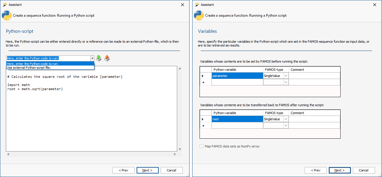Click the wand icon in left title bar
Viewport: 382px width, 177px height.
click(x=5, y=5)
